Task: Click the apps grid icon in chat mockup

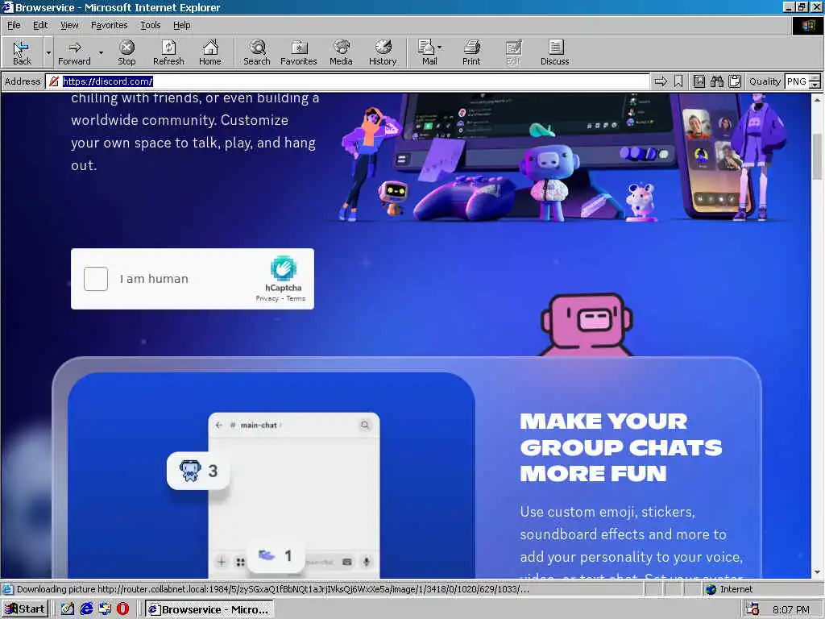Action: pyautogui.click(x=240, y=562)
